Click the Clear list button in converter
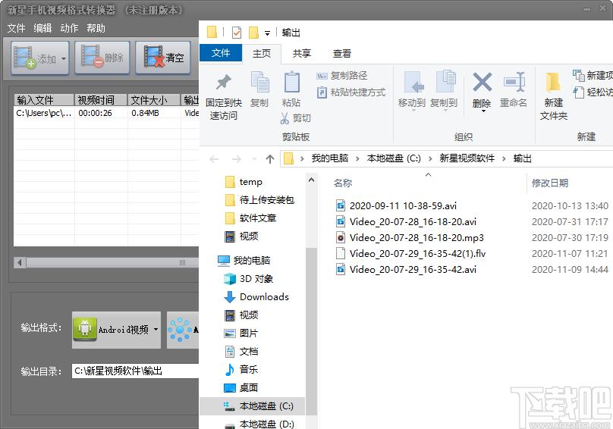The width and height of the screenshot is (613, 429). (163, 58)
